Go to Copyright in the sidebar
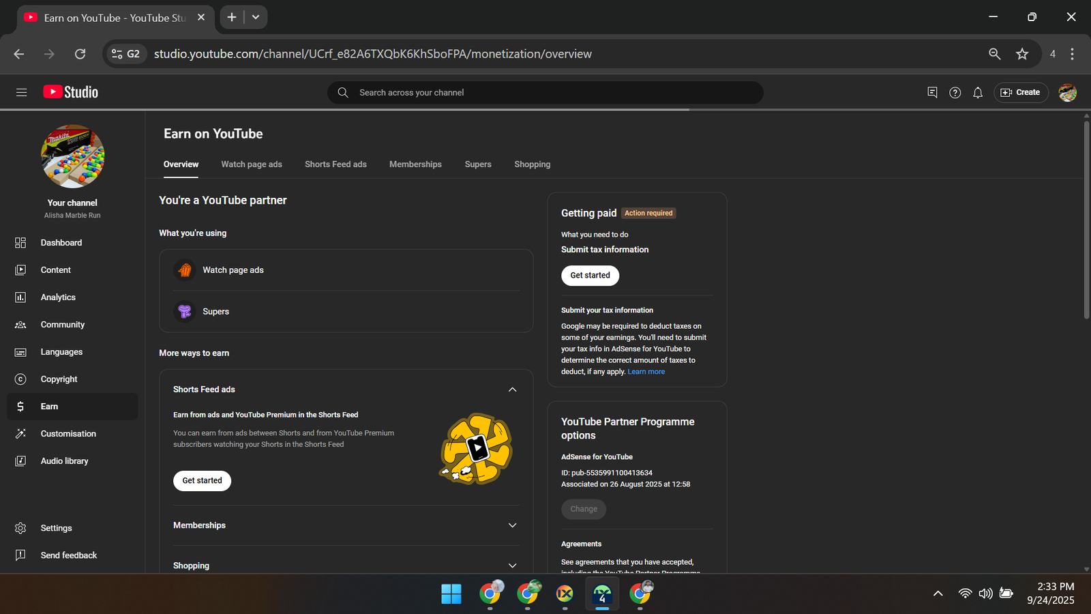Screen dimensions: 1091x614 coord(59,379)
